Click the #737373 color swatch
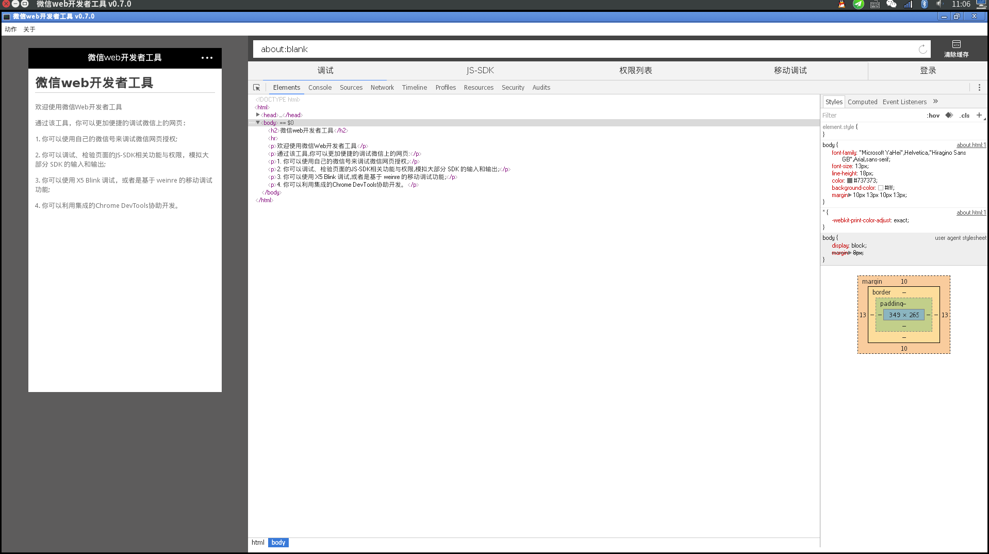 click(849, 181)
